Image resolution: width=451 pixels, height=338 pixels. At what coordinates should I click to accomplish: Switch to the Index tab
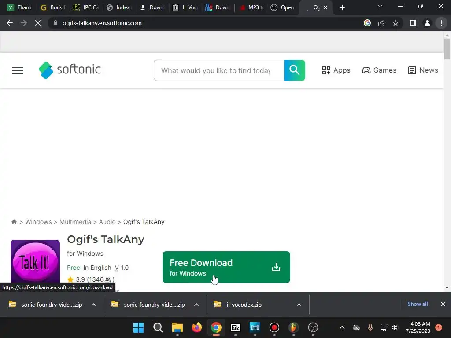pyautogui.click(x=119, y=7)
